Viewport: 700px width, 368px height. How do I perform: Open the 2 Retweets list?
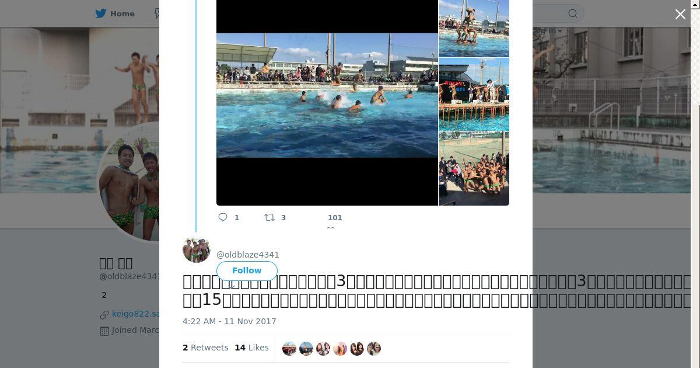(205, 348)
